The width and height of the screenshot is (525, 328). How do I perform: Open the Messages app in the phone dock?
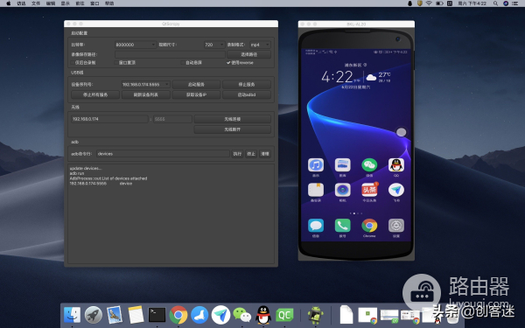[x=316, y=226]
